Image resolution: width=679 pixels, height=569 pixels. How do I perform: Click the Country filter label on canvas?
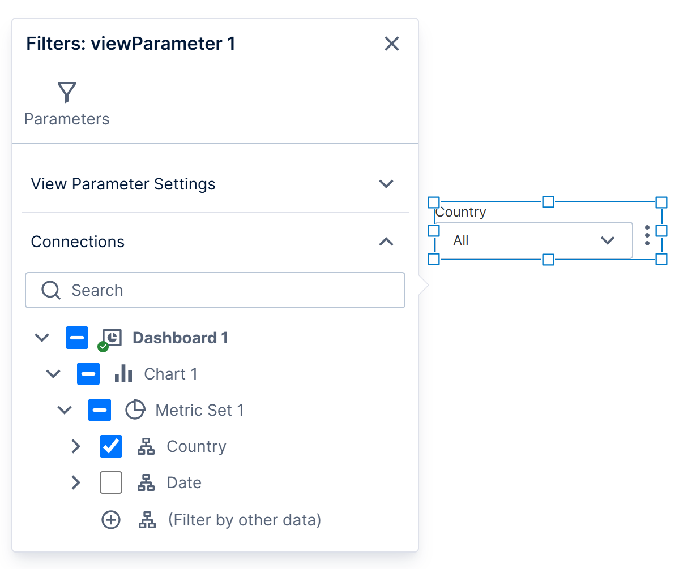[x=461, y=212]
